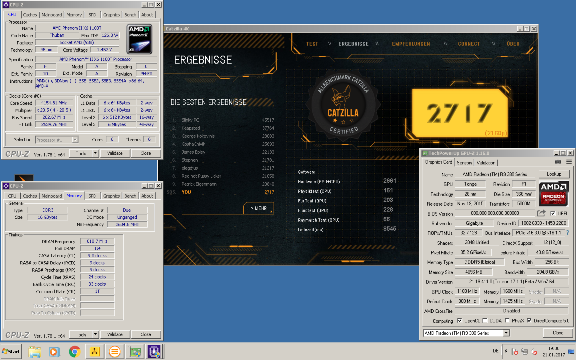Click the Core Speed value 4154.81 MHz
Image resolution: width=576 pixels, height=360 pixels.
tap(54, 103)
